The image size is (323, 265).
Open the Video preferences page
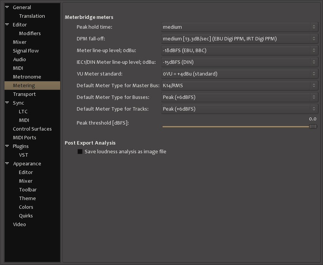19,224
